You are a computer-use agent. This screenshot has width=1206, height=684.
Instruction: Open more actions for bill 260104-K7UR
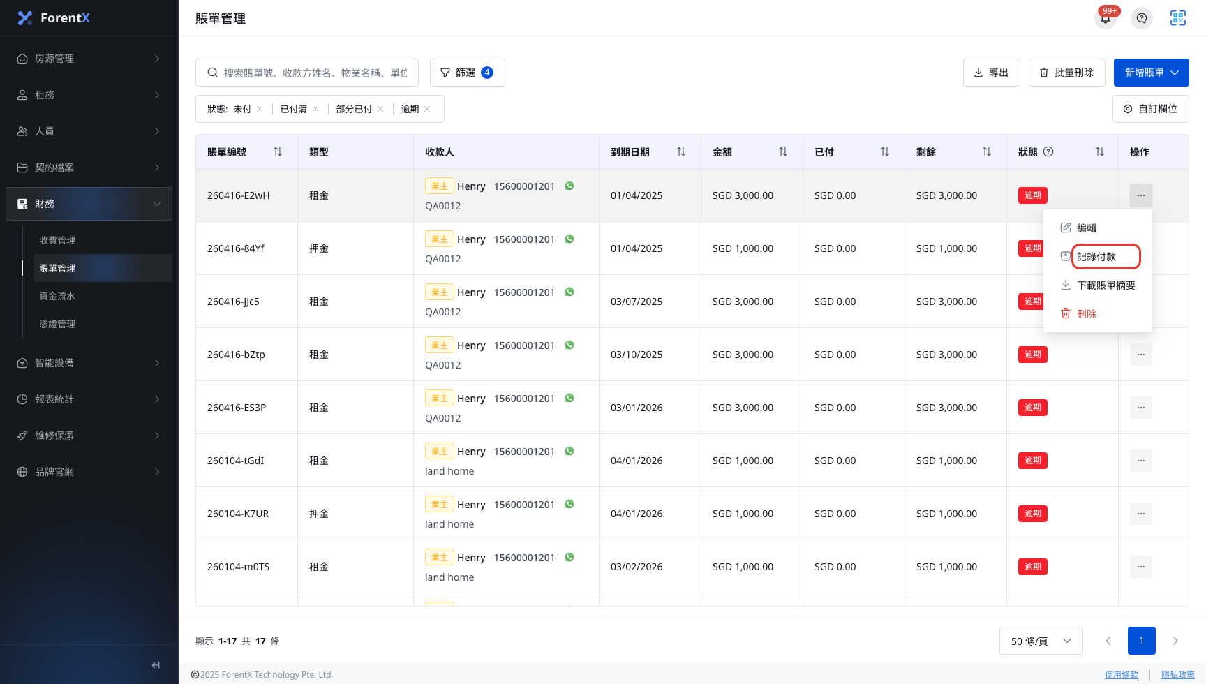(1141, 514)
